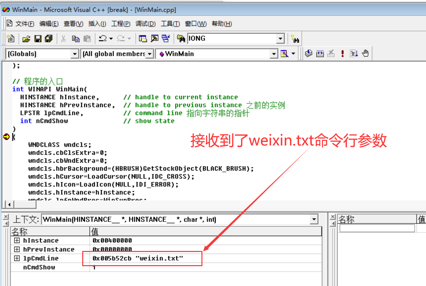Open the 调试(D) menu

pyautogui.click(x=146, y=24)
